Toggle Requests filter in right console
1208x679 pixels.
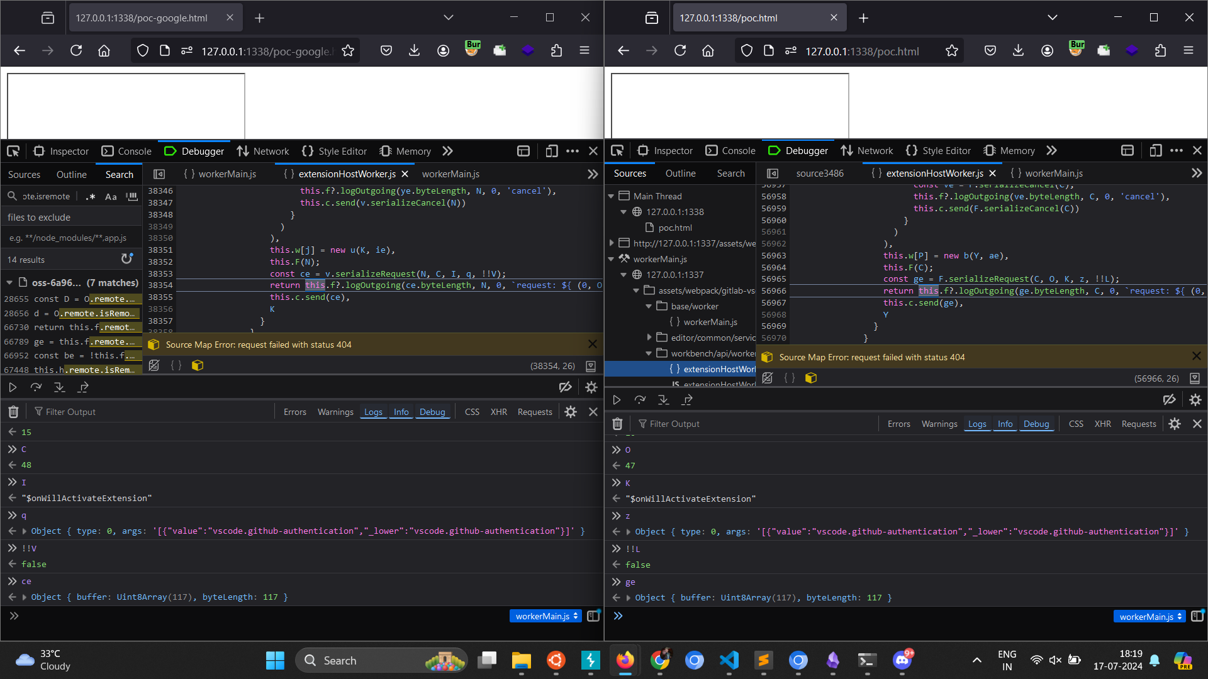point(1139,424)
